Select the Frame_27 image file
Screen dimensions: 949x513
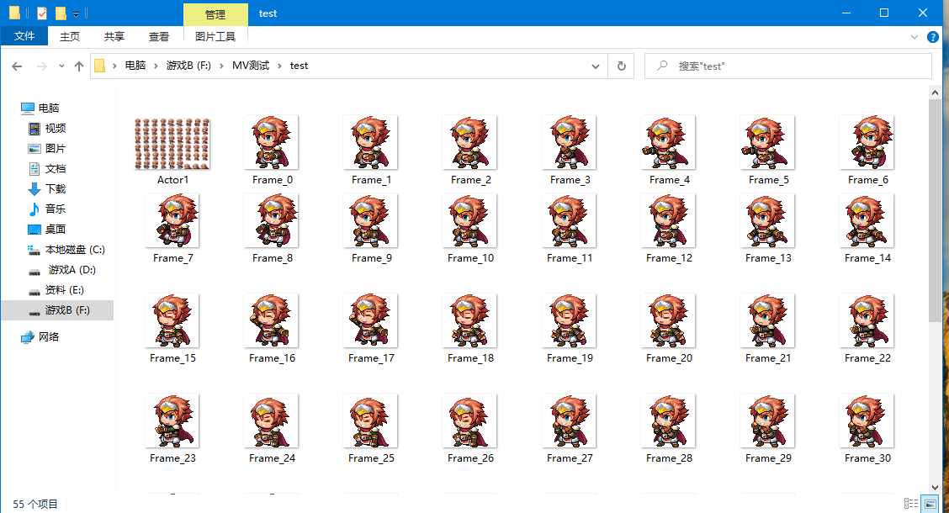[x=570, y=430]
